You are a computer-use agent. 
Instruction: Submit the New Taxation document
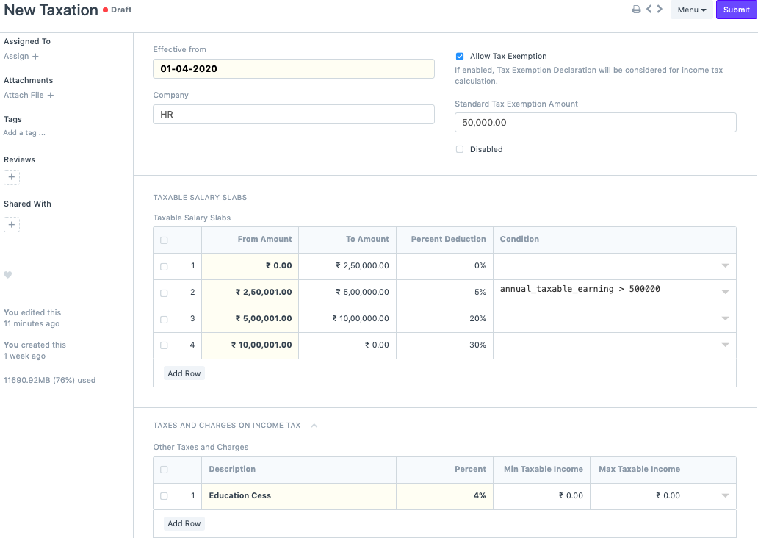(736, 10)
